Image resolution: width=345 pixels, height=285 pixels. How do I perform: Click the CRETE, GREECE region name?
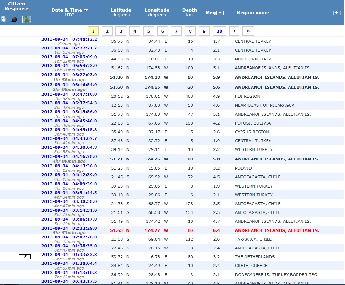coord(251,266)
